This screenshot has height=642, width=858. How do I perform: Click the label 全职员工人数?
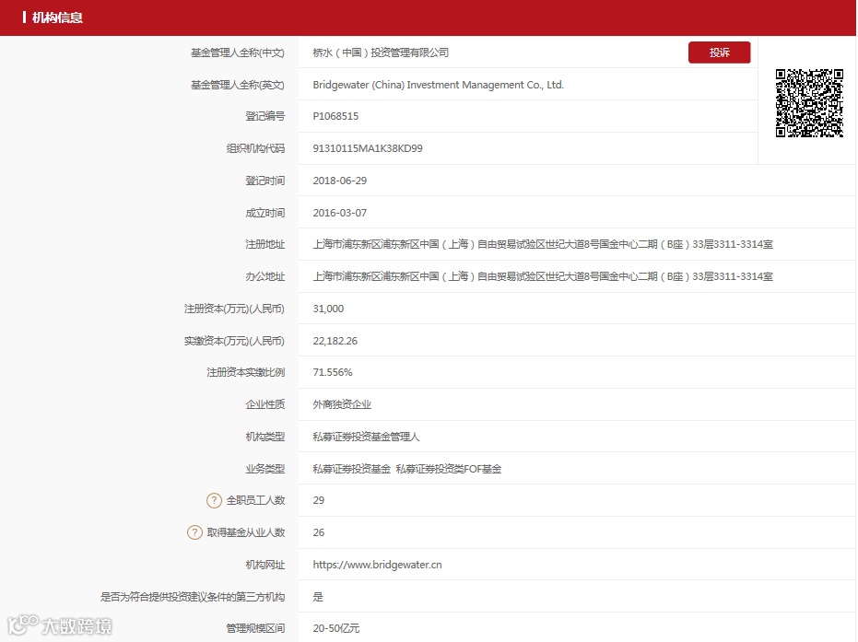click(255, 500)
